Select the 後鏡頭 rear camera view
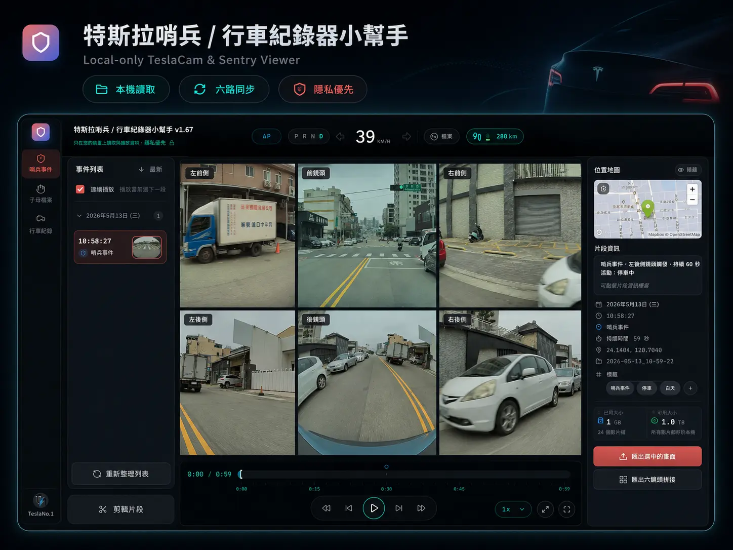733x550 pixels. tap(367, 383)
